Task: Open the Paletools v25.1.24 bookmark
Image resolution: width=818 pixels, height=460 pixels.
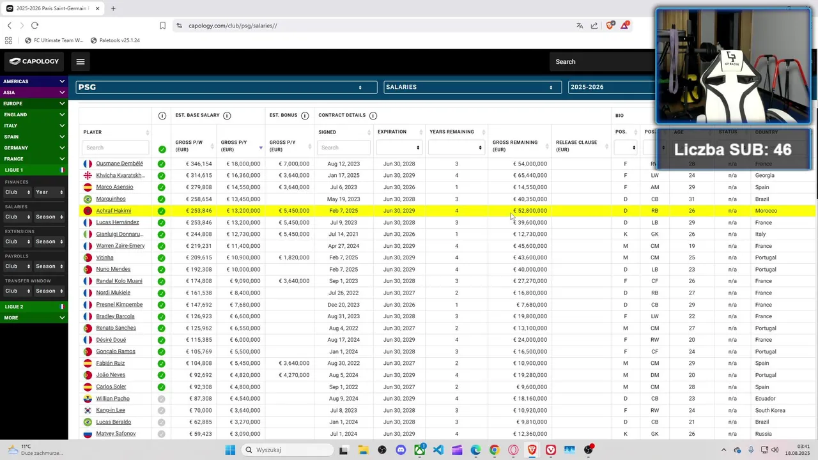Action: 115,40
